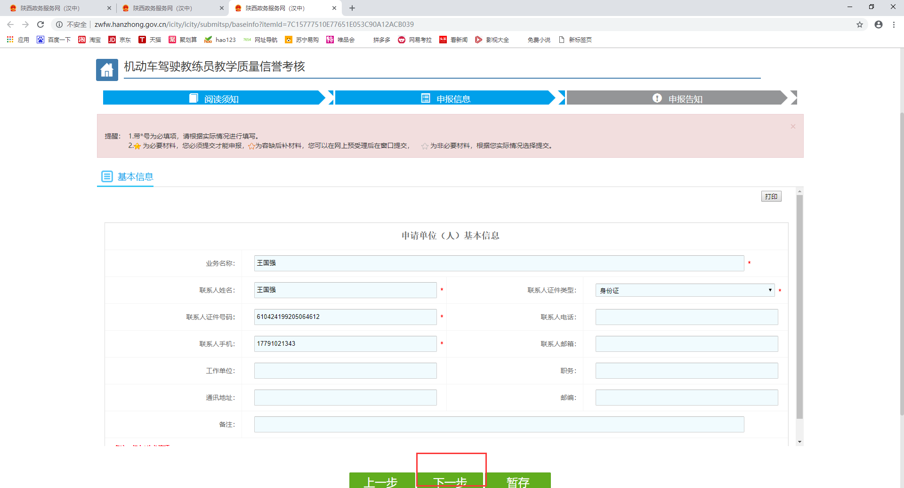Go to the 阅读须知 step
The image size is (904, 488).
214,98
